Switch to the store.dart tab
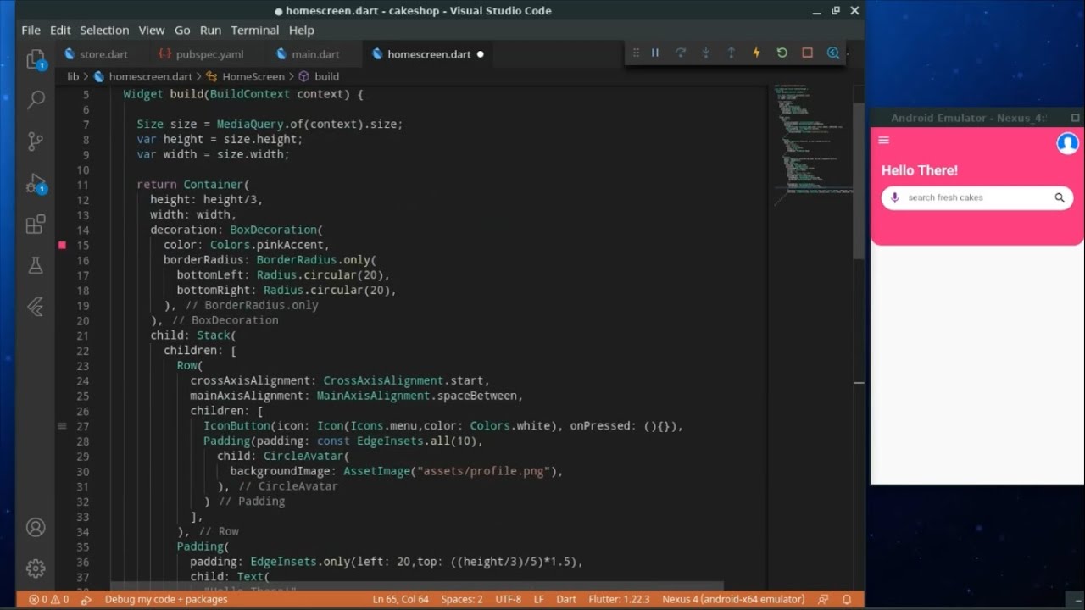The image size is (1085, 610). [103, 53]
